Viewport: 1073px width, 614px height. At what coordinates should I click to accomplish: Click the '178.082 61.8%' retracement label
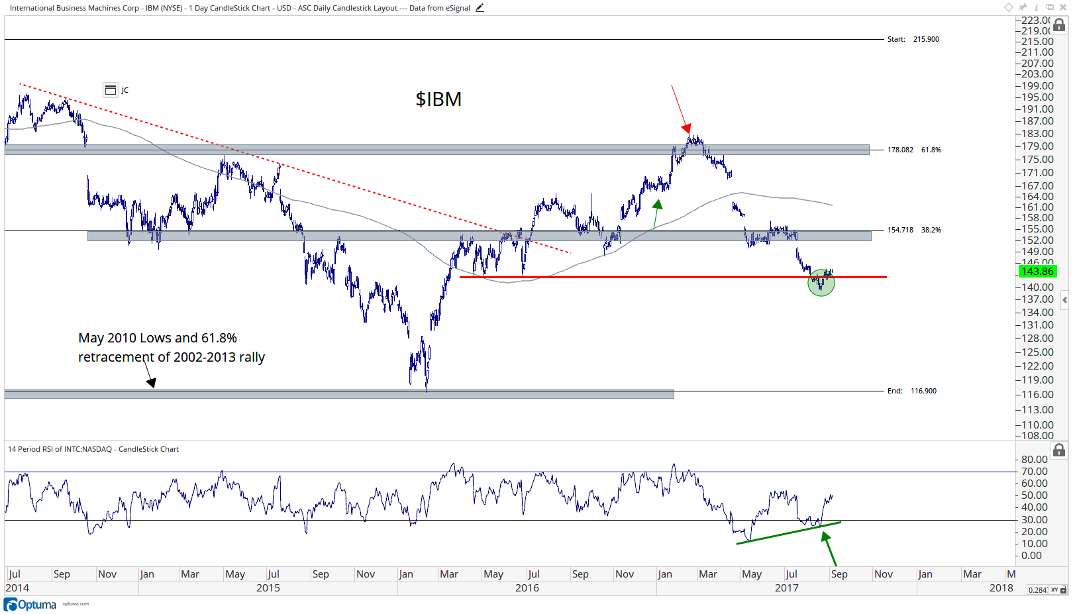pos(914,150)
